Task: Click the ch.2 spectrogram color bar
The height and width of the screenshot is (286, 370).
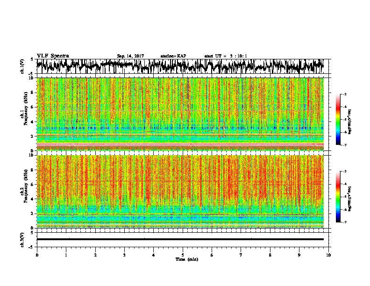Action: (x=338, y=197)
